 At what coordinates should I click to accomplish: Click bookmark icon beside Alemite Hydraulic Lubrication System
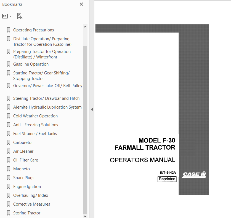click(9, 107)
